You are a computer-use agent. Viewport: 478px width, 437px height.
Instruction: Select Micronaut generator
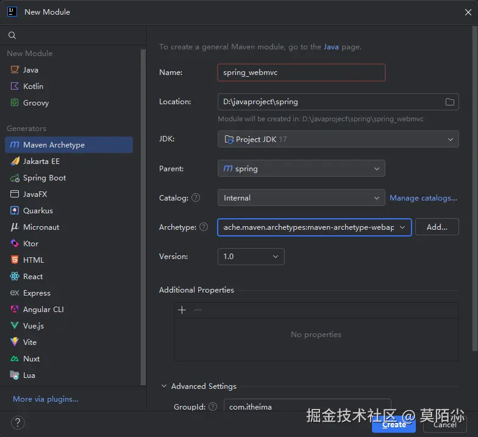[69, 227]
